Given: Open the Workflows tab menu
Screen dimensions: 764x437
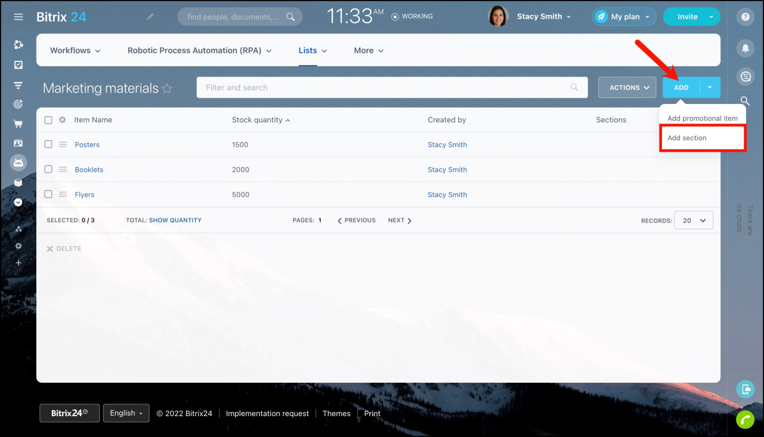Looking at the screenshot, I should tap(75, 51).
